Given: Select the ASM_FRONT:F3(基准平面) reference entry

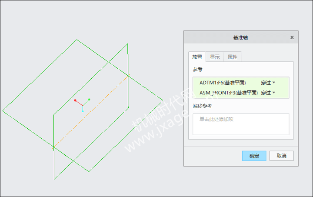Looking at the screenshot, I should tap(229, 93).
